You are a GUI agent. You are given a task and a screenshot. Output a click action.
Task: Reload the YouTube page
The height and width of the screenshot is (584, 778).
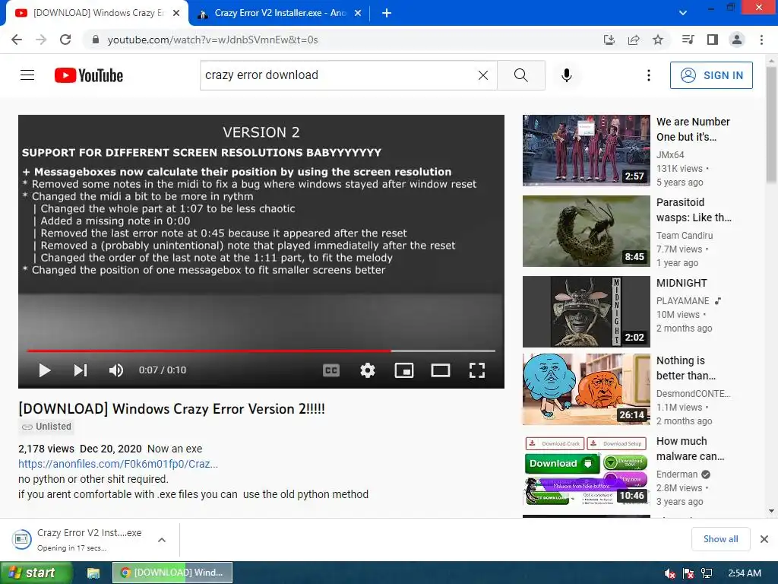pyautogui.click(x=65, y=40)
